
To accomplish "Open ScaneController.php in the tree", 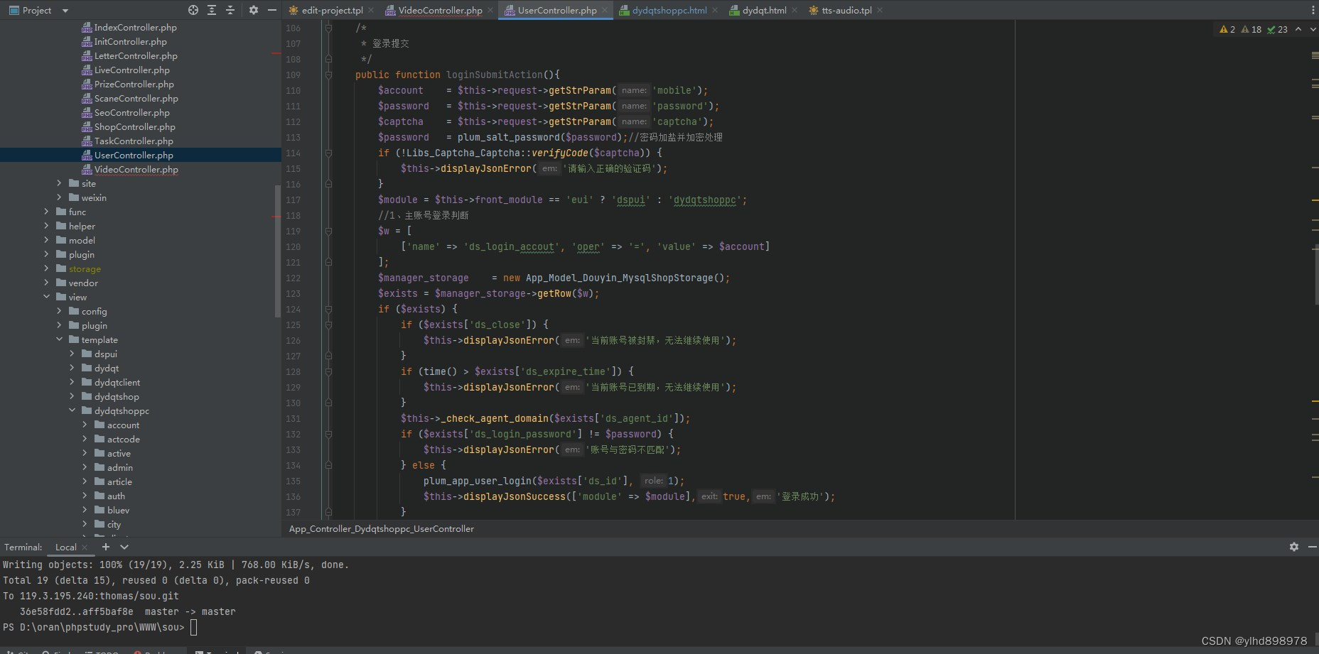I will pyautogui.click(x=129, y=98).
